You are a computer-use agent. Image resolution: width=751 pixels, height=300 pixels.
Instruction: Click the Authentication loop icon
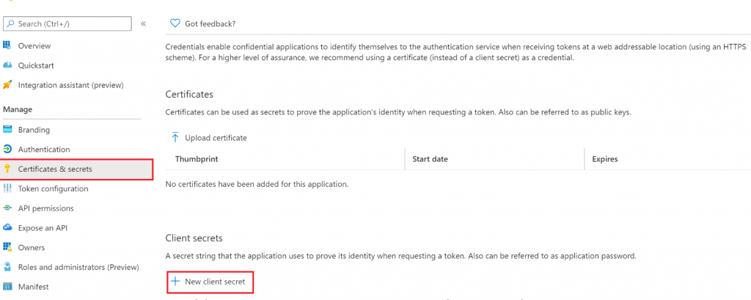point(7,149)
